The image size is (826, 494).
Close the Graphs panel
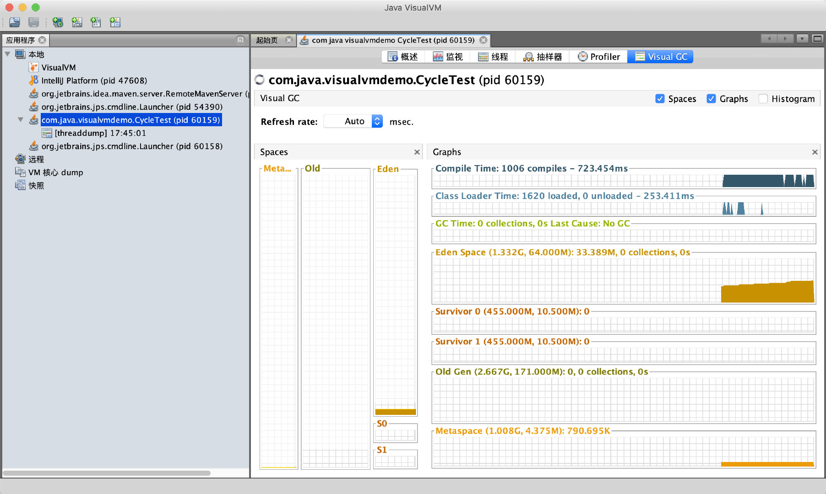pos(815,152)
